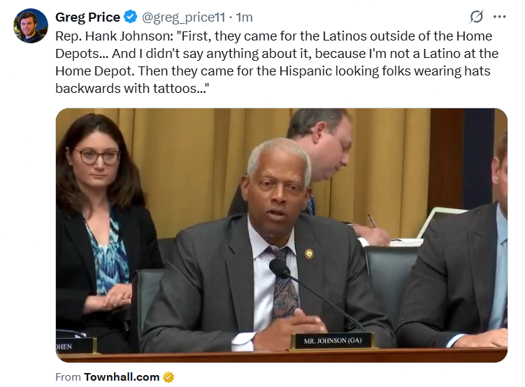525x387 pixels.
Task: Open the Grok explain-post slashed circle icon
Action: (476, 16)
